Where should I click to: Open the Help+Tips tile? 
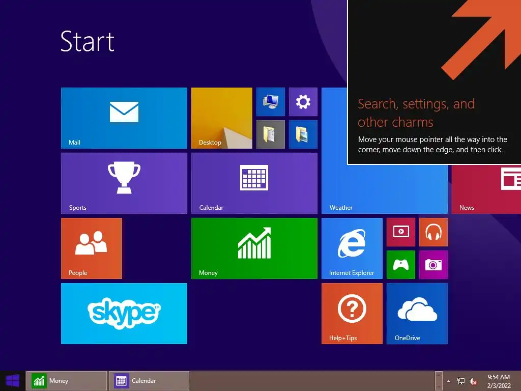pyautogui.click(x=352, y=314)
